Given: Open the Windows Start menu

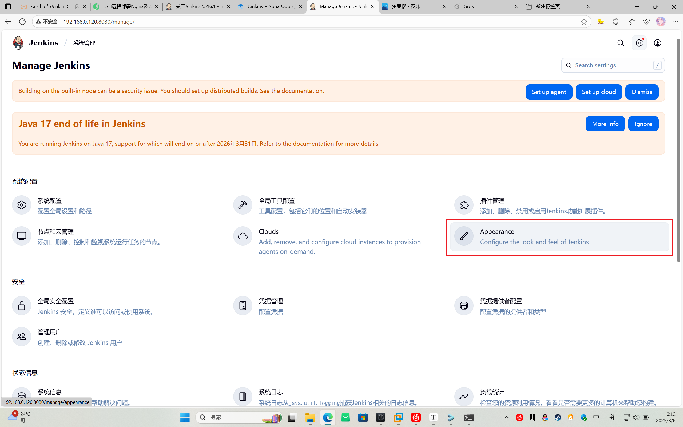Looking at the screenshot, I should [185, 417].
